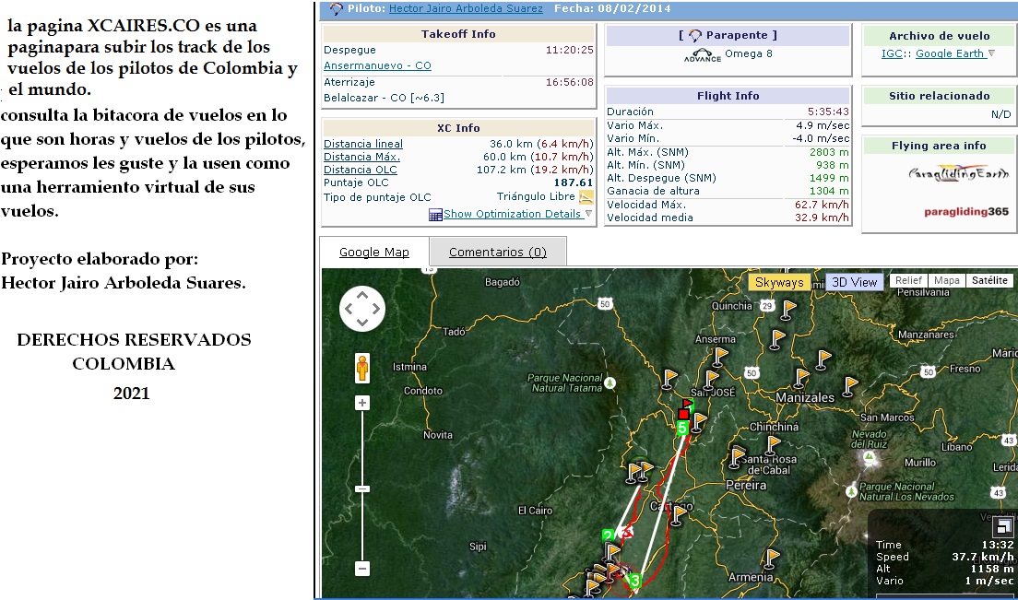Open the paragliding365 logo link
Viewport: 1018px width, 600px height.
click(966, 211)
